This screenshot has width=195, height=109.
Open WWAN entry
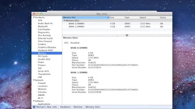41,95
